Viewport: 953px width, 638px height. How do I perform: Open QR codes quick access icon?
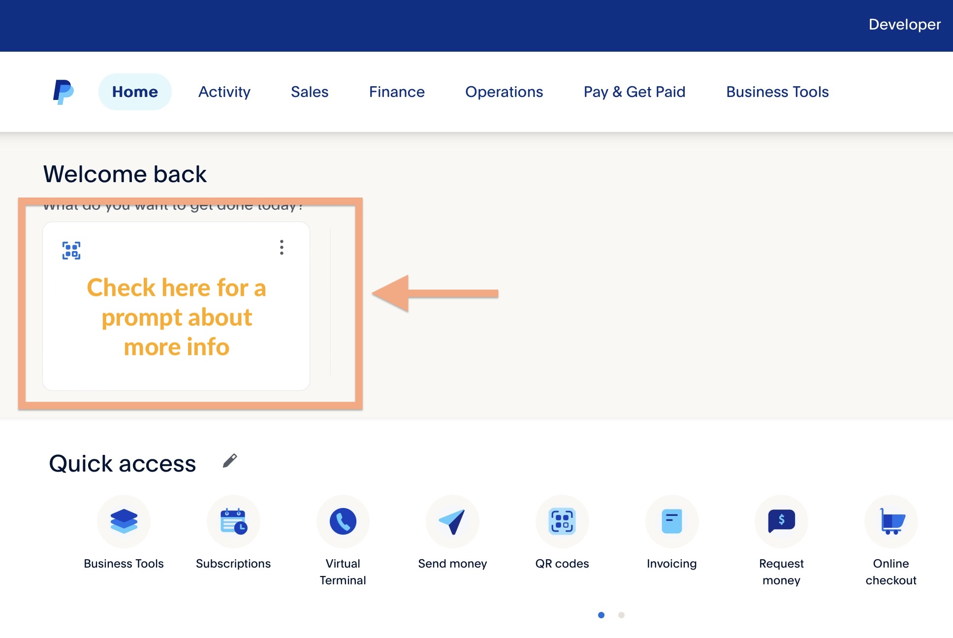pos(562,521)
